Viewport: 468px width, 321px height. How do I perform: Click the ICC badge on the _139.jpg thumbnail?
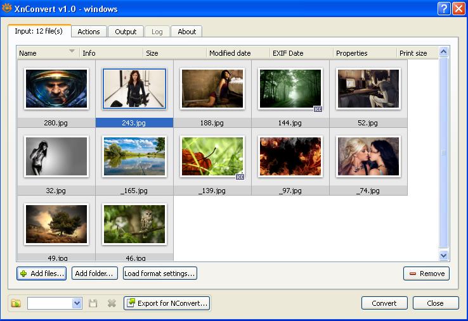click(x=240, y=177)
